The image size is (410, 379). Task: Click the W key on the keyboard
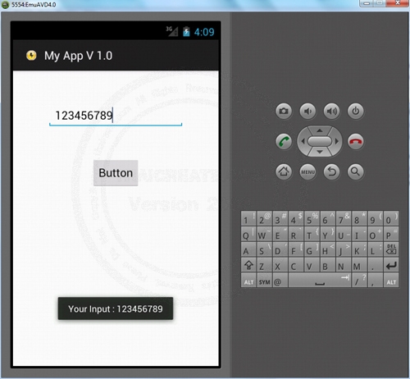tap(264, 234)
